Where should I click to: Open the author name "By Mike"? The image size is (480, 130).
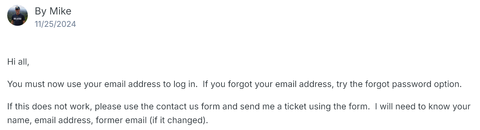[53, 11]
